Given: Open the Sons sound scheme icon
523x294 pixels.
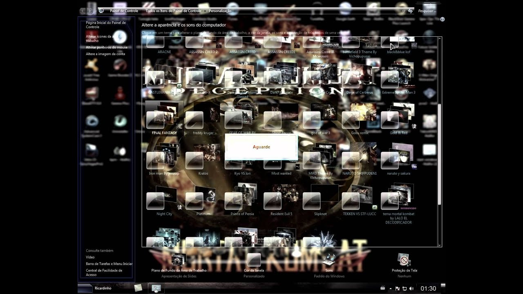Looking at the screenshot, I should click(329, 260).
